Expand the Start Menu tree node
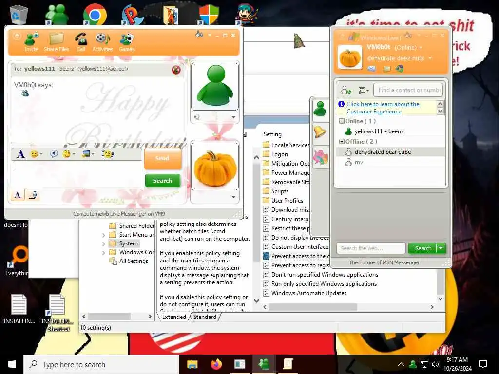 103,235
